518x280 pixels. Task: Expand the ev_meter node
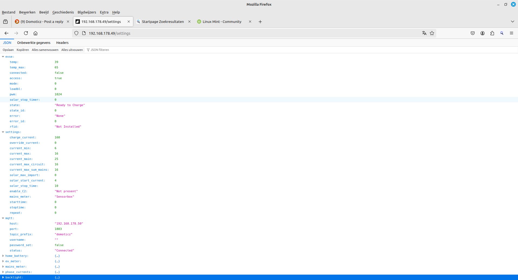tap(3, 261)
